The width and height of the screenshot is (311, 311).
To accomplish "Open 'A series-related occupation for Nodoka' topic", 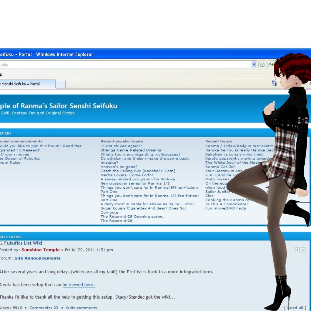I will pos(138,179).
